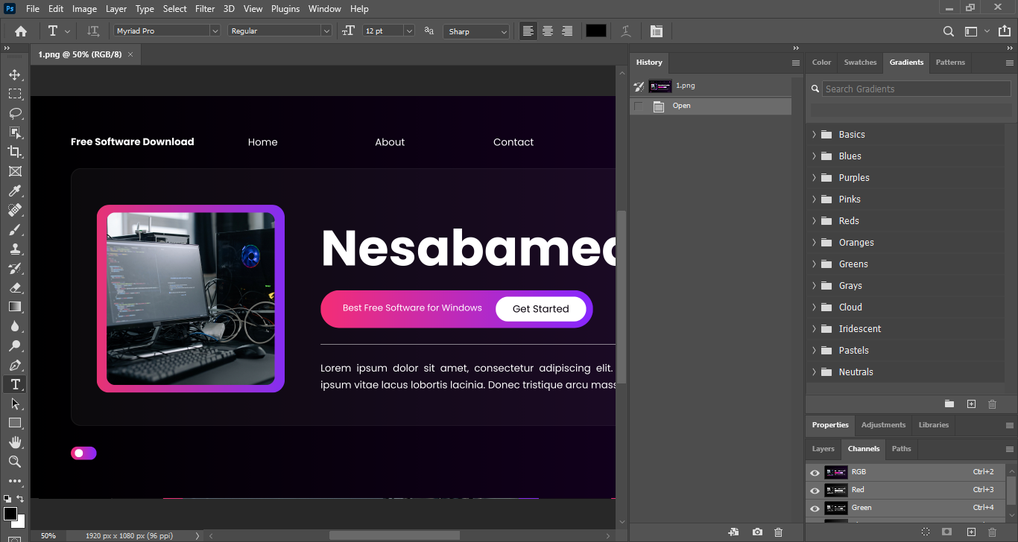Center align the text
1018x542 pixels.
pos(548,31)
